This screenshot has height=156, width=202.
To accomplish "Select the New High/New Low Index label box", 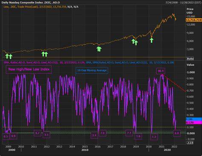I will (x=29, y=69).
